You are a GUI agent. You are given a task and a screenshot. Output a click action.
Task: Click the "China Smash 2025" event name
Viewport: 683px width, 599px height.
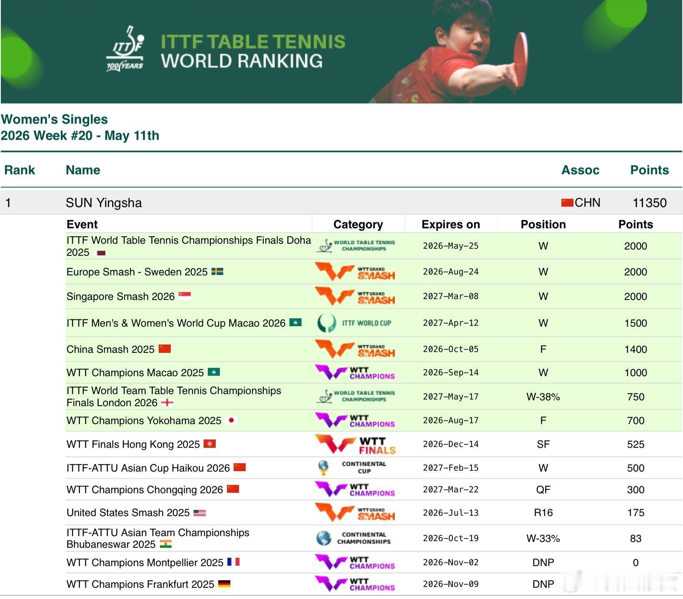(110, 349)
